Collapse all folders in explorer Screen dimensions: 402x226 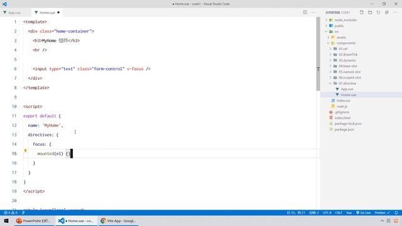387,13
